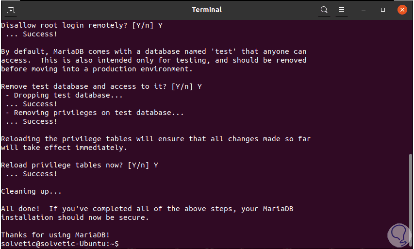
Task: Open the hamburger menu in title bar
Action: (x=342, y=10)
